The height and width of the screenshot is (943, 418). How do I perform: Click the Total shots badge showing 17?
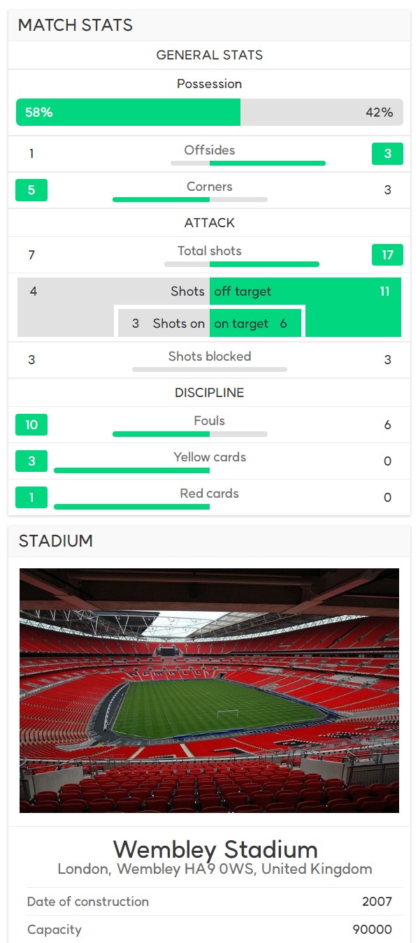point(387,254)
